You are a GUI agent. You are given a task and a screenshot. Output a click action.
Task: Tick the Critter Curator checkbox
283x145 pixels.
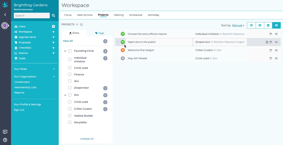pos(70,109)
